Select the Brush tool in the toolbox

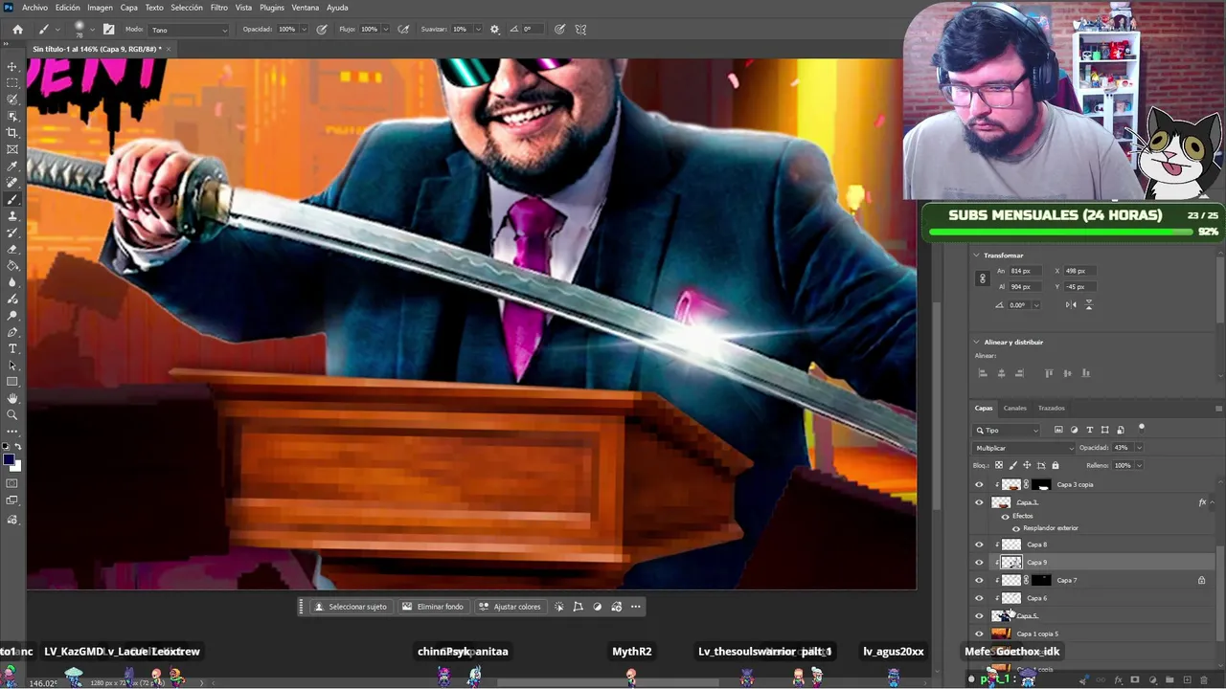click(x=12, y=200)
